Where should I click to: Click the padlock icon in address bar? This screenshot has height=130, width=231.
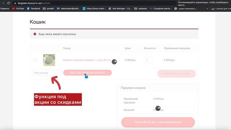point(15,3)
